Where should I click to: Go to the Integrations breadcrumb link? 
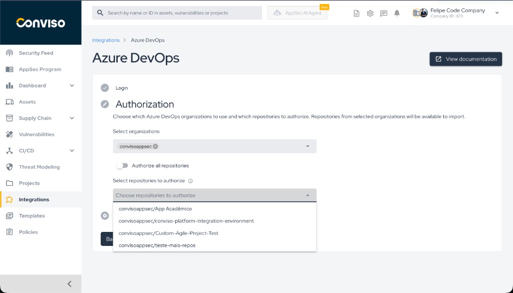(x=106, y=40)
